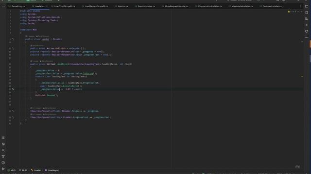Click the yellow stripe marker near line 19
This screenshot has width=311, height=174.
(302, 76)
